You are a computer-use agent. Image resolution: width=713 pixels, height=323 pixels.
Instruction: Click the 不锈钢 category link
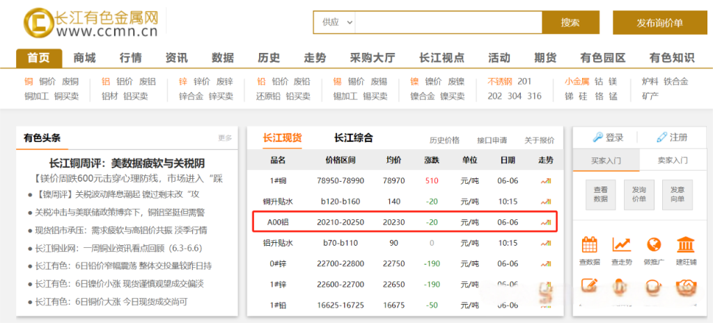(500, 82)
